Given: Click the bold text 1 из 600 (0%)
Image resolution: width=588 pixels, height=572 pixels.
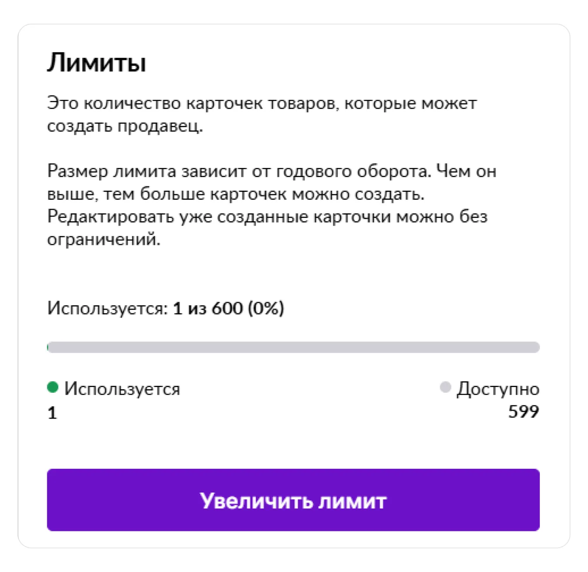Looking at the screenshot, I should (x=228, y=308).
